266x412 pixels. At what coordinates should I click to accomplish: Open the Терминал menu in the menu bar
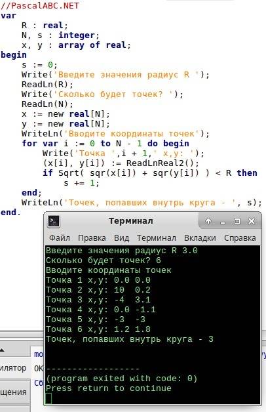157,238
